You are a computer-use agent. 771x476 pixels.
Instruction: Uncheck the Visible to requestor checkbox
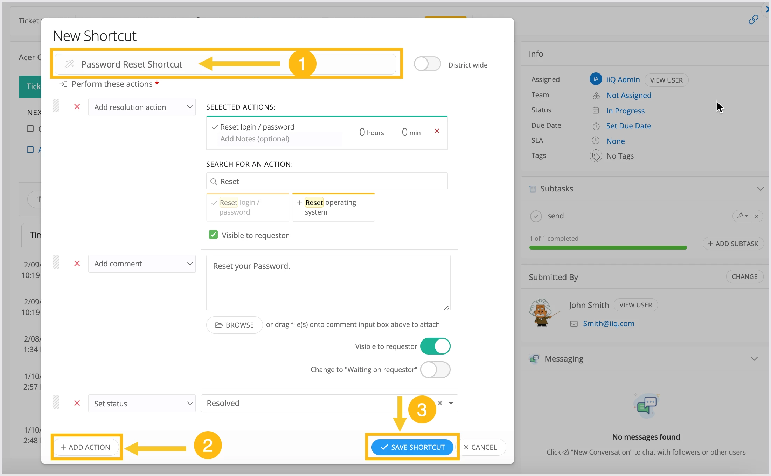click(x=213, y=235)
